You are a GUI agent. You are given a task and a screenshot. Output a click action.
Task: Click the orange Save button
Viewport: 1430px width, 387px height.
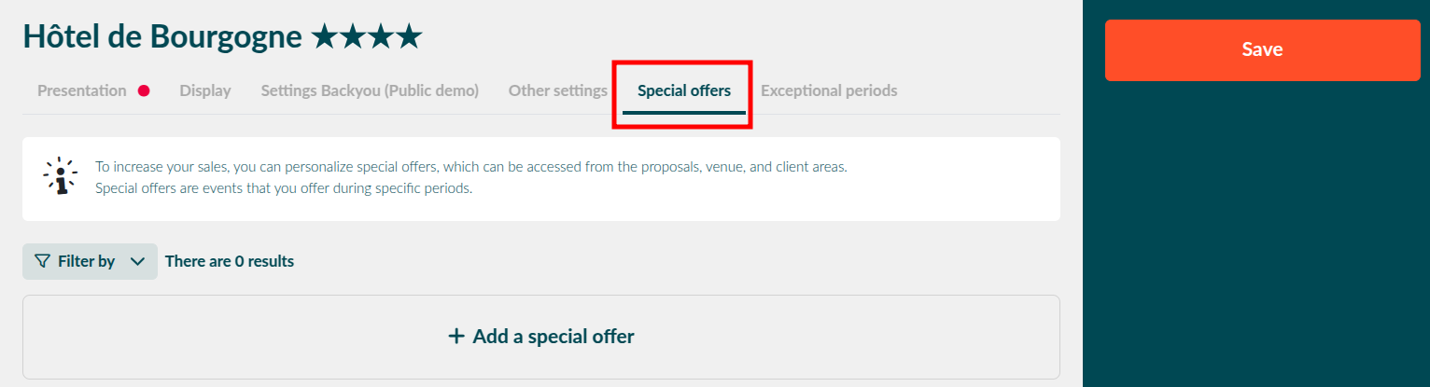1263,50
